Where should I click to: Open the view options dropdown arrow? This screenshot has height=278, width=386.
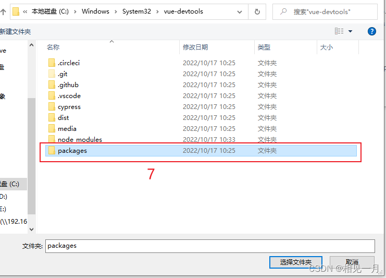pyautogui.click(x=350, y=31)
